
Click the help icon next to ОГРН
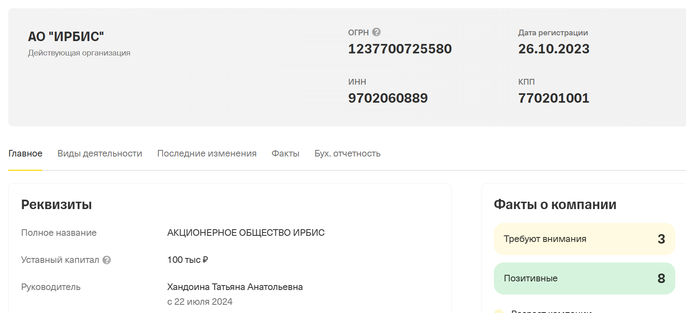tap(376, 32)
